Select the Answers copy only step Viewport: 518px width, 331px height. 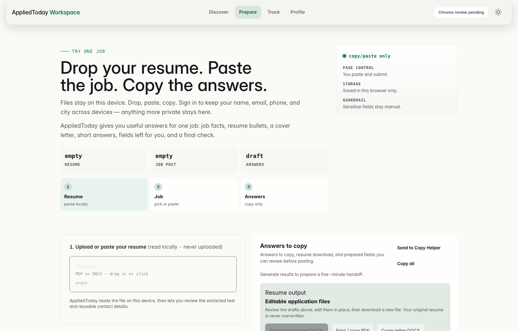285,194
